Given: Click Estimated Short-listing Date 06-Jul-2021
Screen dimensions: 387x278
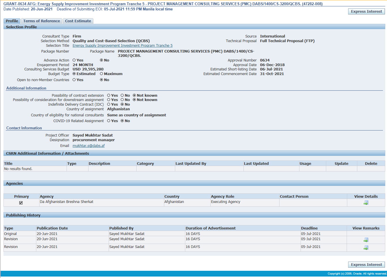Looking at the screenshot, I should pos(271,69).
